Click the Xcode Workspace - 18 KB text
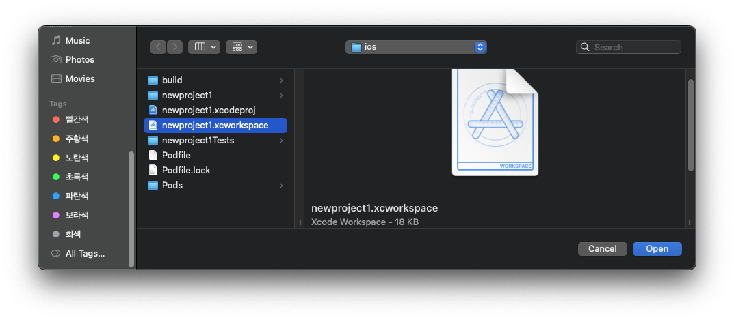Screen dimensions: 734x320 365,222
